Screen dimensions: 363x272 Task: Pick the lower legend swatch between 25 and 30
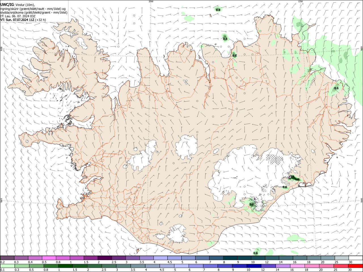[341, 266]
